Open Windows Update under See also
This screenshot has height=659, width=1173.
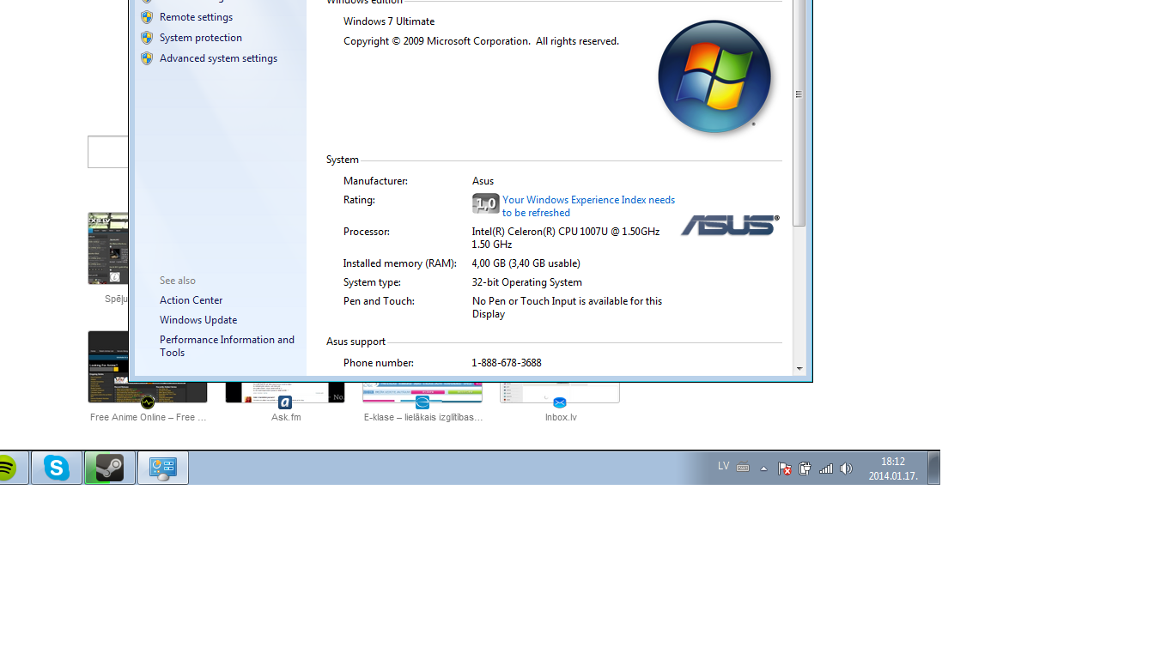point(198,320)
